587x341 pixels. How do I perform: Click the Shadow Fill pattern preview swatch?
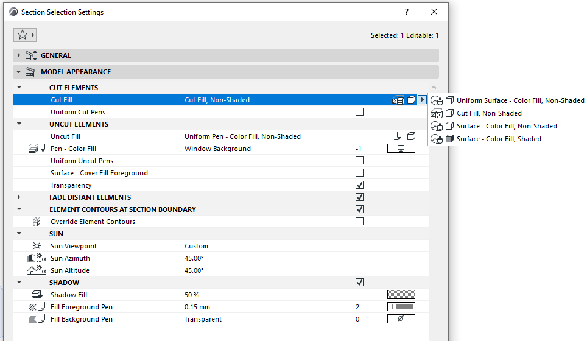coord(401,295)
